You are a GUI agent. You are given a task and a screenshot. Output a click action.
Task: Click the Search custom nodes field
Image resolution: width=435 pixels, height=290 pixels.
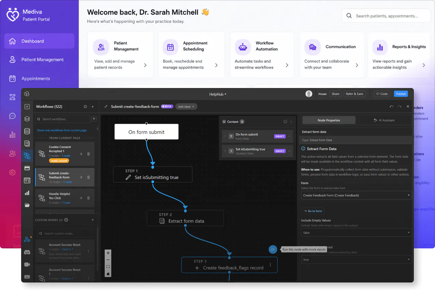click(65, 233)
